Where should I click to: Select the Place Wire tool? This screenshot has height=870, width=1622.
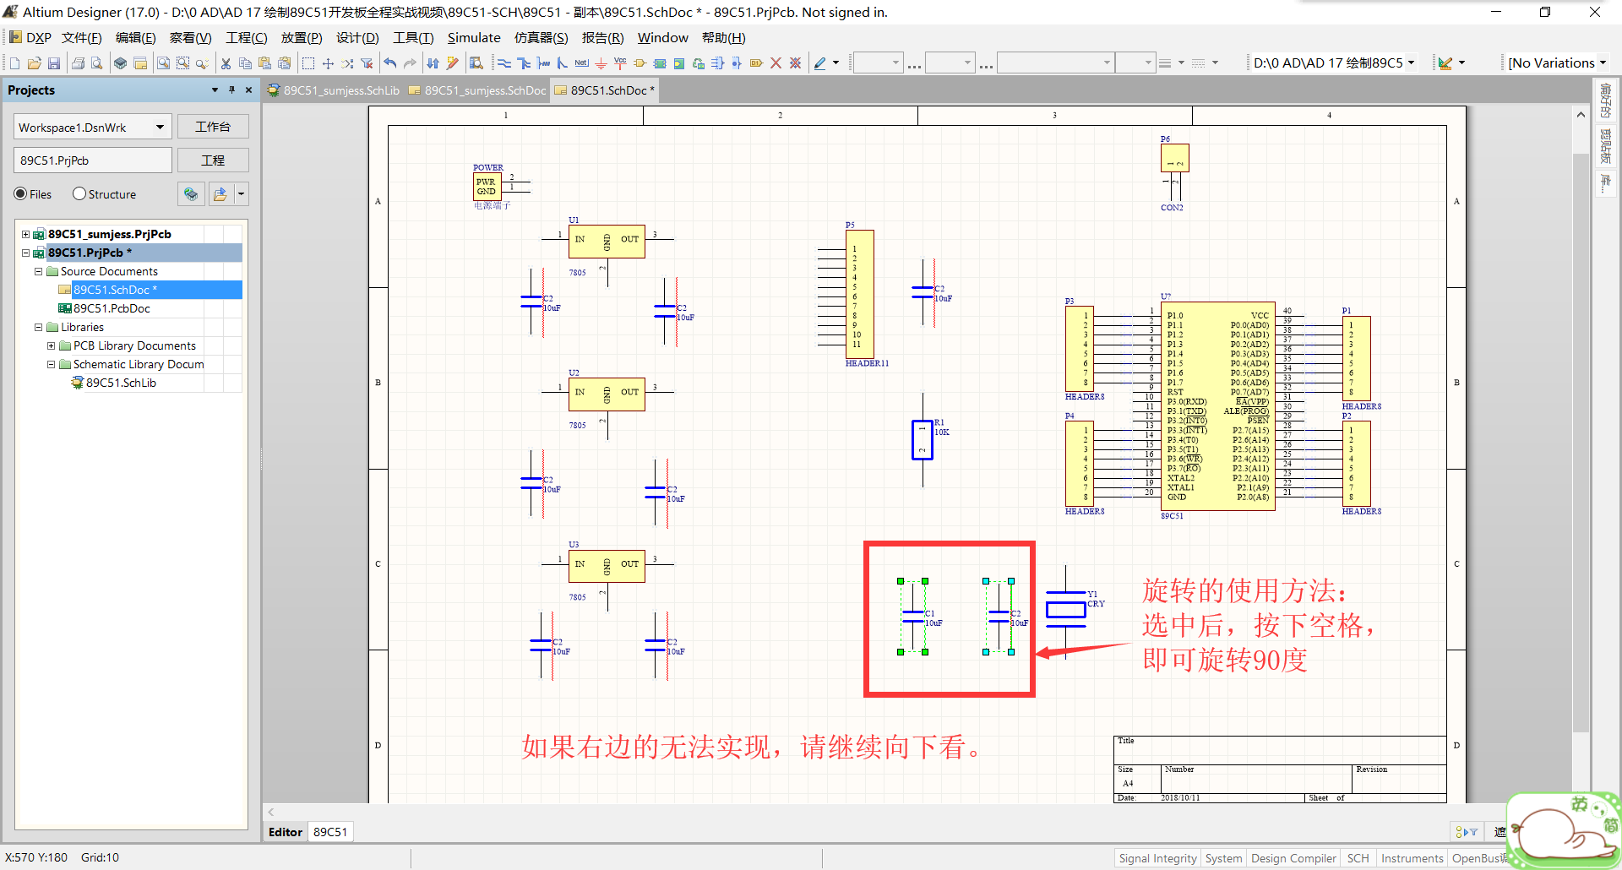coord(504,63)
